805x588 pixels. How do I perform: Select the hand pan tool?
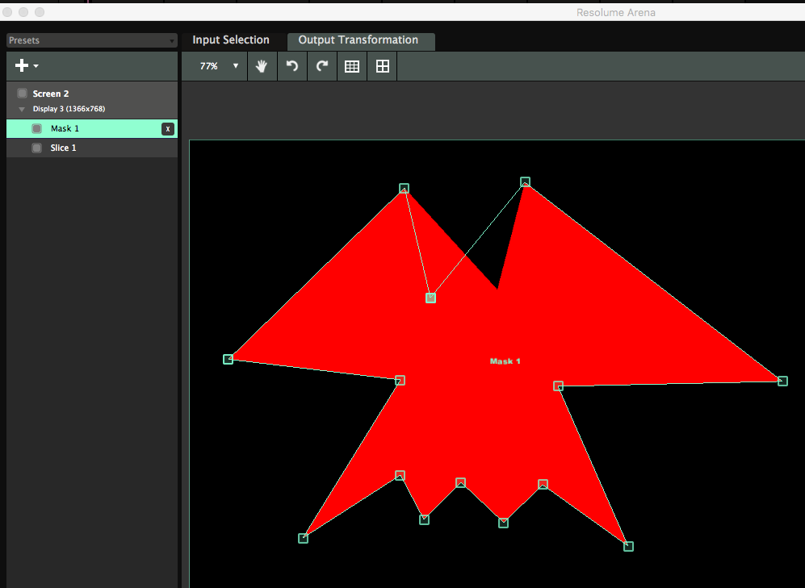[262, 66]
